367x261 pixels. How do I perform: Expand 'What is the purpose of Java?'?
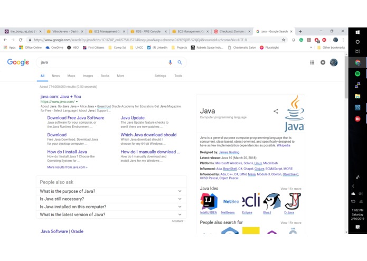(111, 191)
